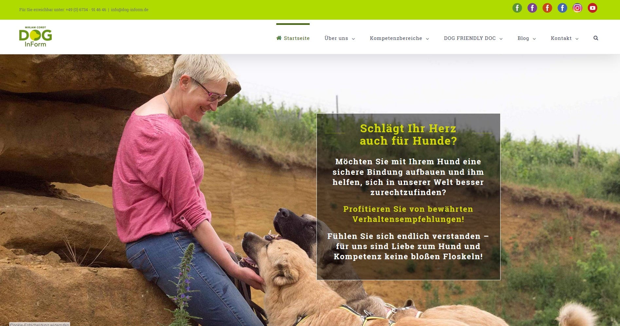
Task: Open the YouTube channel icon
Action: coord(593,8)
